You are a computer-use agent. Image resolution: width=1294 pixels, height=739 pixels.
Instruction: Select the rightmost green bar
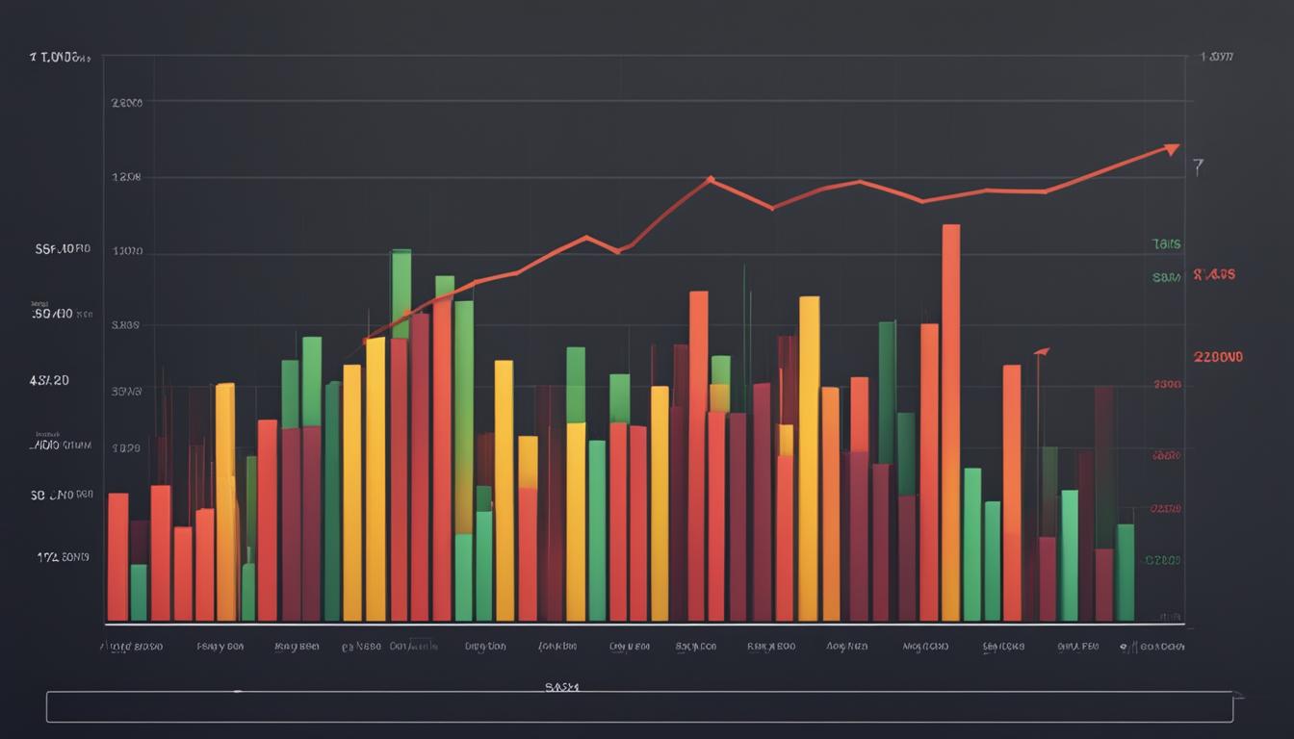click(x=1125, y=573)
